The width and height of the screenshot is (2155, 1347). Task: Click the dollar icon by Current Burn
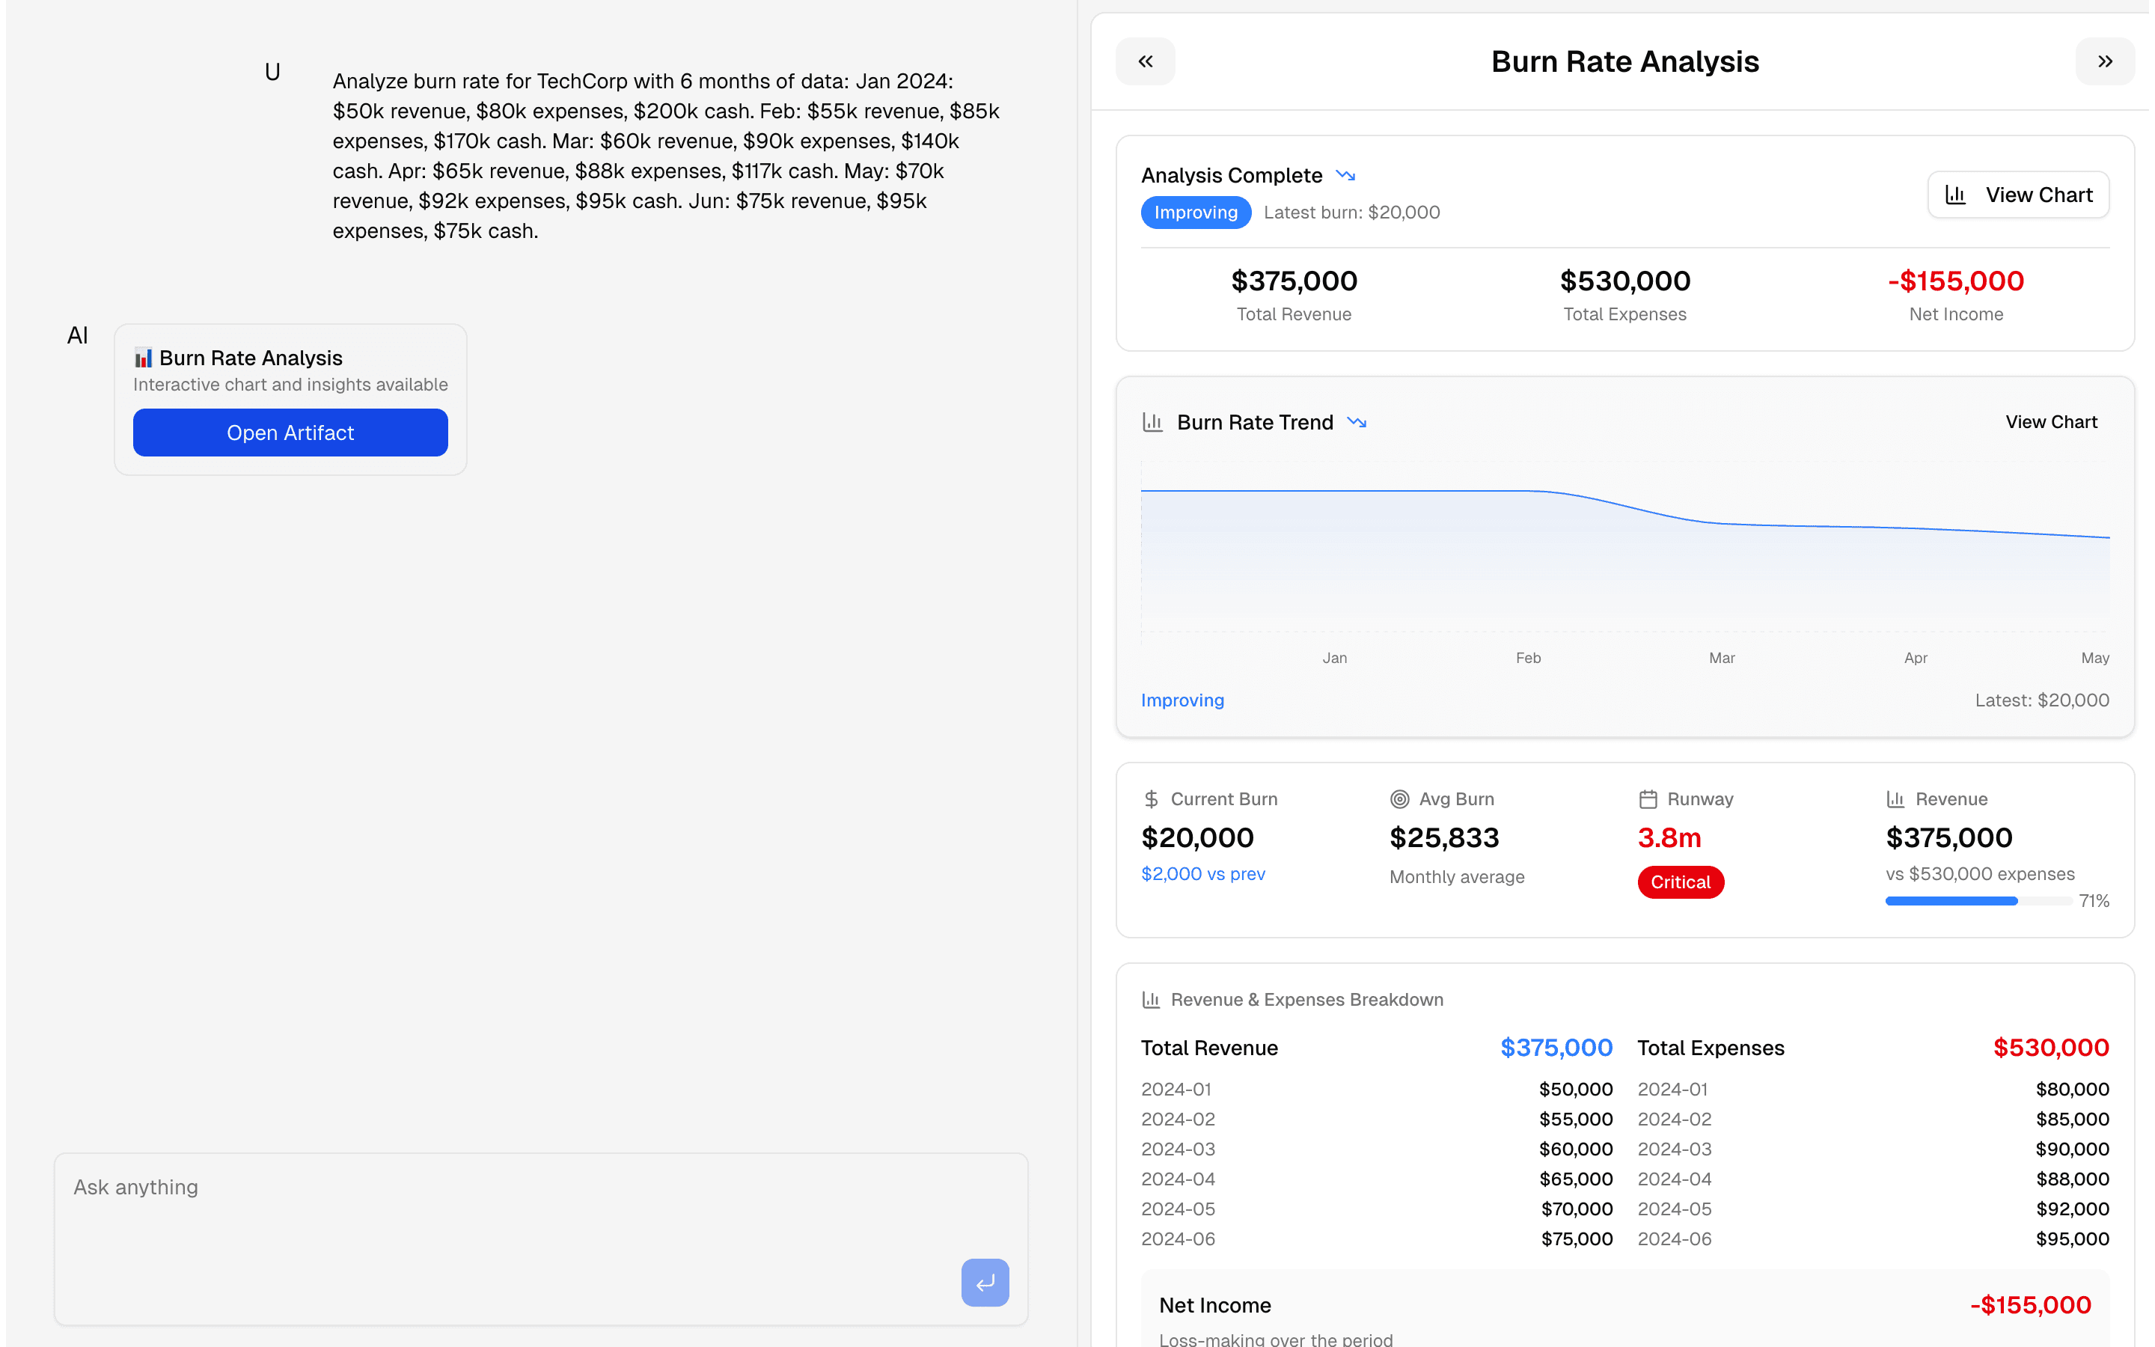click(1152, 799)
